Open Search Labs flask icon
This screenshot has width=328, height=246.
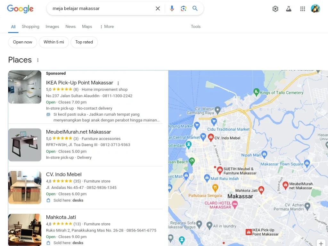pyautogui.click(x=289, y=9)
